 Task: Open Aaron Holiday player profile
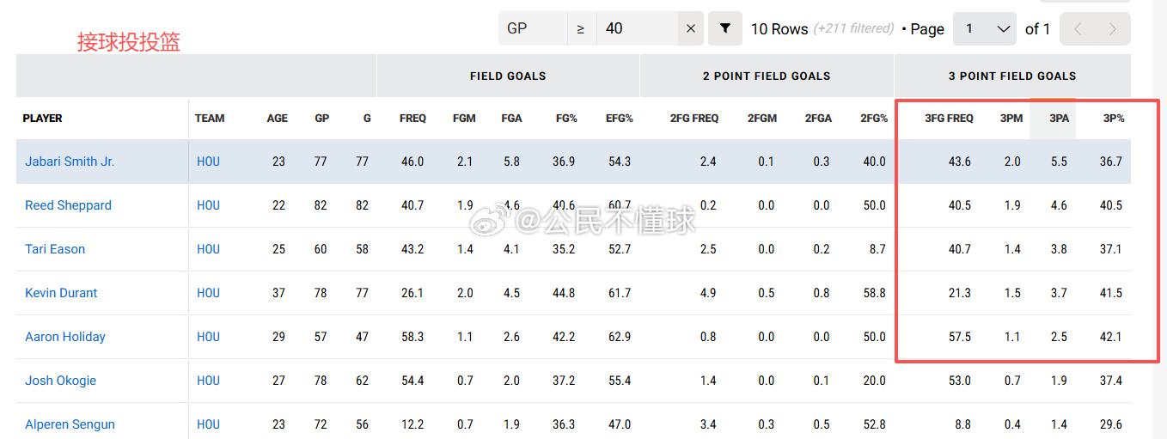[65, 337]
